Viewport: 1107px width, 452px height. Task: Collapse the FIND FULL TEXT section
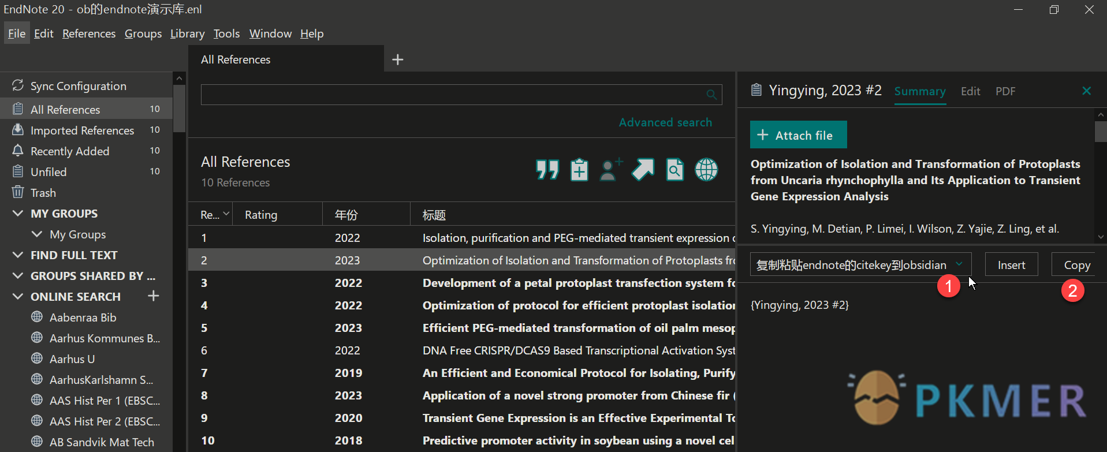18,255
